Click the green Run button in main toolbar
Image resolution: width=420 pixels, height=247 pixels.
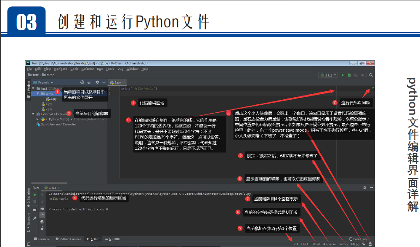click(x=343, y=75)
